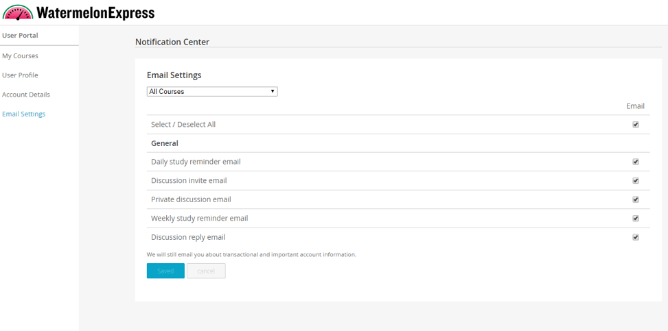668x331 pixels.
Task: Uncheck Daily study reminder email checkbox
Action: coord(636,162)
